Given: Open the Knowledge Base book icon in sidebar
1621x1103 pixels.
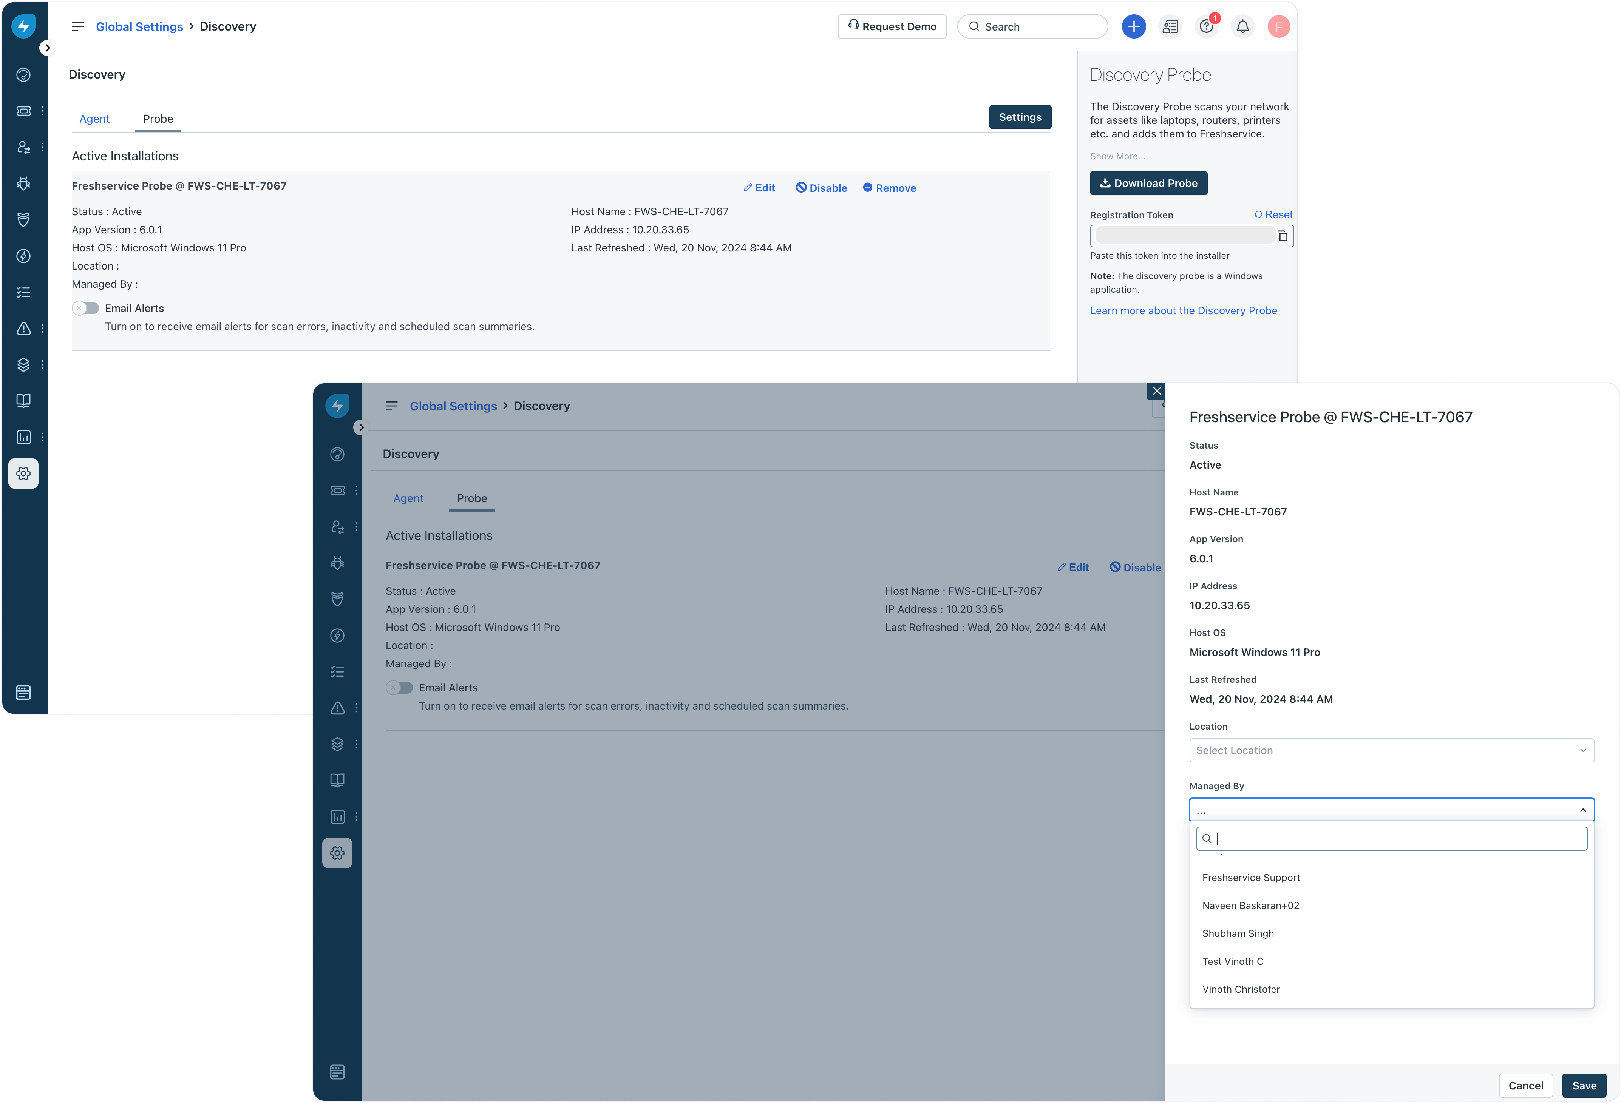Looking at the screenshot, I should [23, 401].
